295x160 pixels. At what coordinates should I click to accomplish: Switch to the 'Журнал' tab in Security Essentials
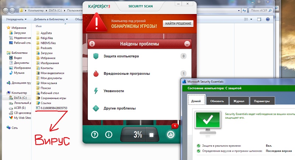[239, 101]
